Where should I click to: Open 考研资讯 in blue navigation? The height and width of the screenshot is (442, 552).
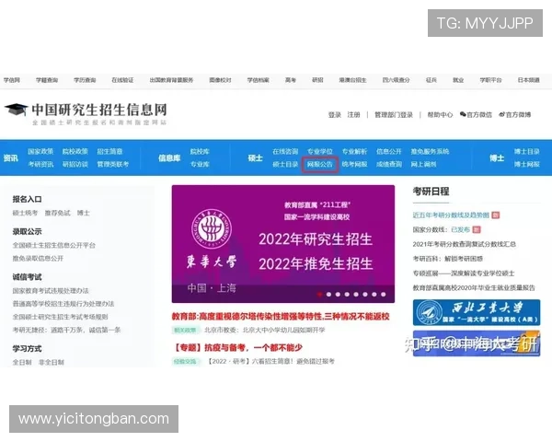pyautogui.click(x=40, y=164)
